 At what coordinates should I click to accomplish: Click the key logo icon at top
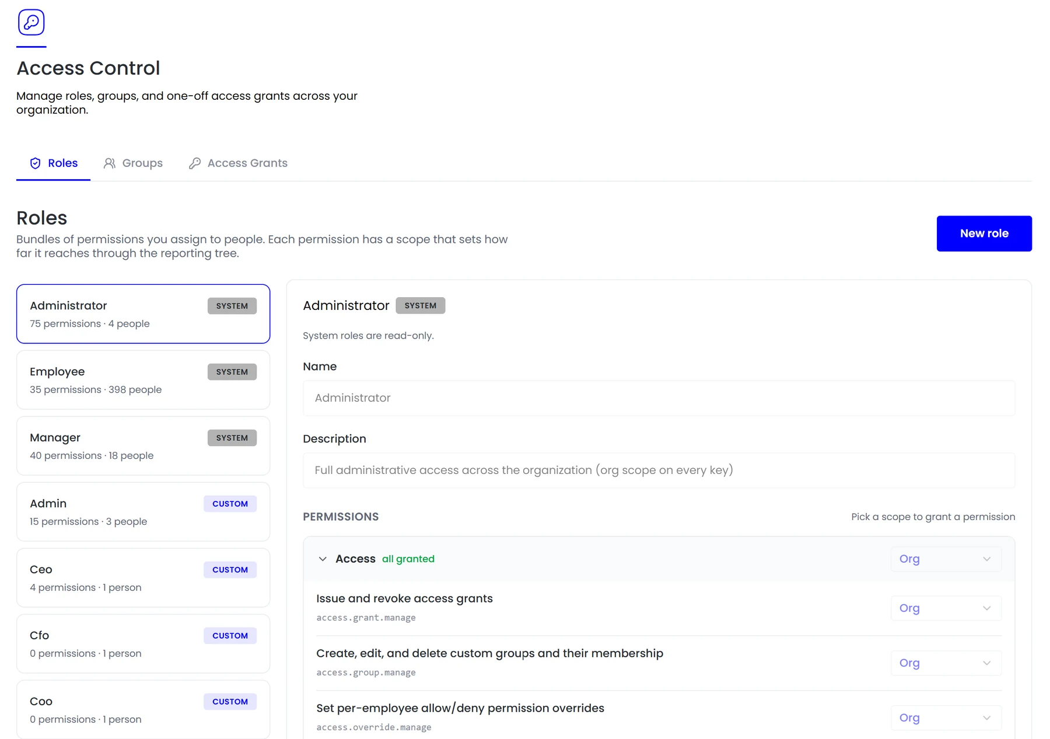coord(32,22)
